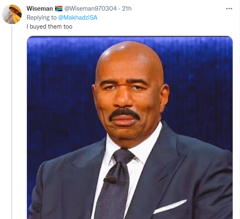Click the word 'too' in the tweet
Viewport: 240px width, 219px height.
point(68,27)
